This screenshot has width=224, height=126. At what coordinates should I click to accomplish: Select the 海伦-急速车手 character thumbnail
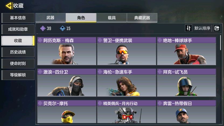[127, 86]
